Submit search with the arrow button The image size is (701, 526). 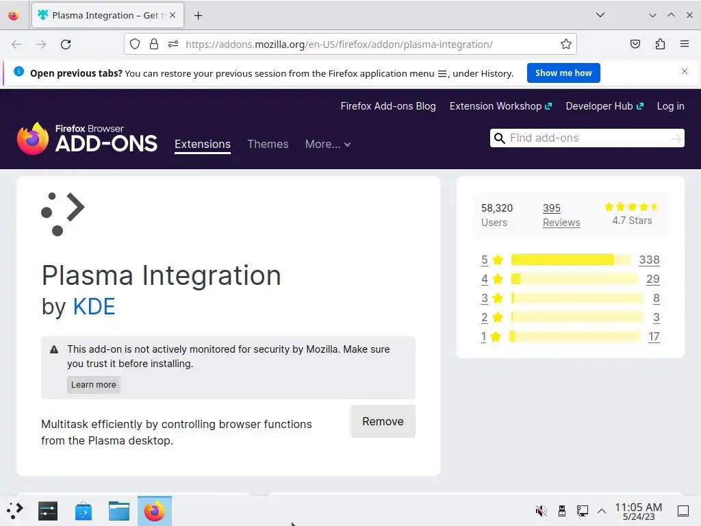tap(676, 138)
